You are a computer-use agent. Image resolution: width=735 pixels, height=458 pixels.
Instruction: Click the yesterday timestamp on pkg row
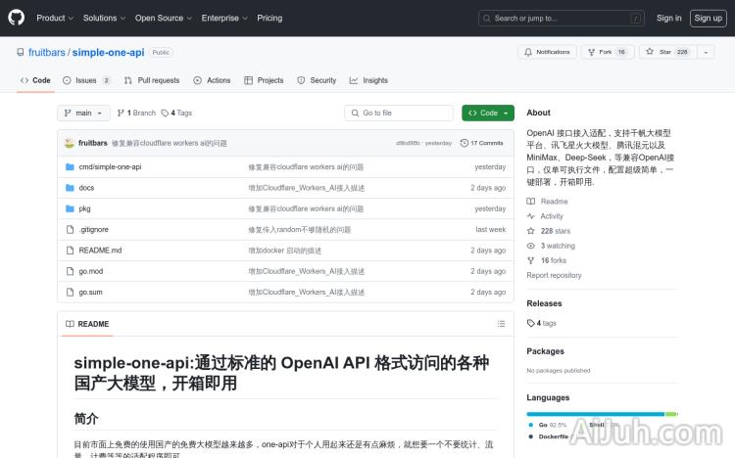tap(490, 208)
